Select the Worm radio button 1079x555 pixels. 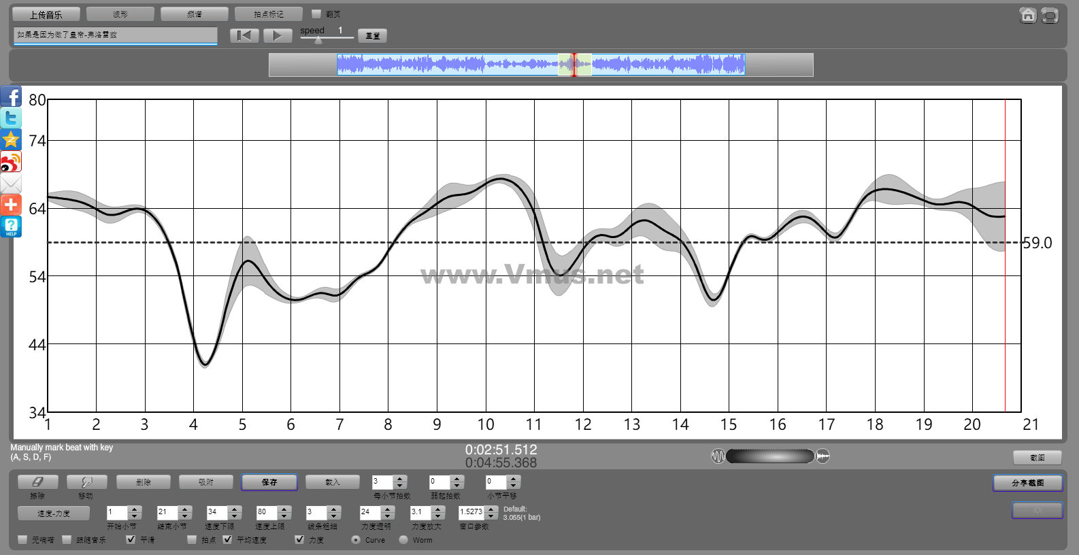[403, 539]
